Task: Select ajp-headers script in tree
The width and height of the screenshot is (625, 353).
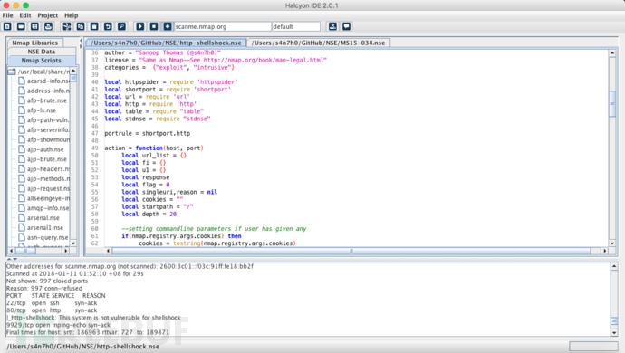Action: (x=43, y=169)
